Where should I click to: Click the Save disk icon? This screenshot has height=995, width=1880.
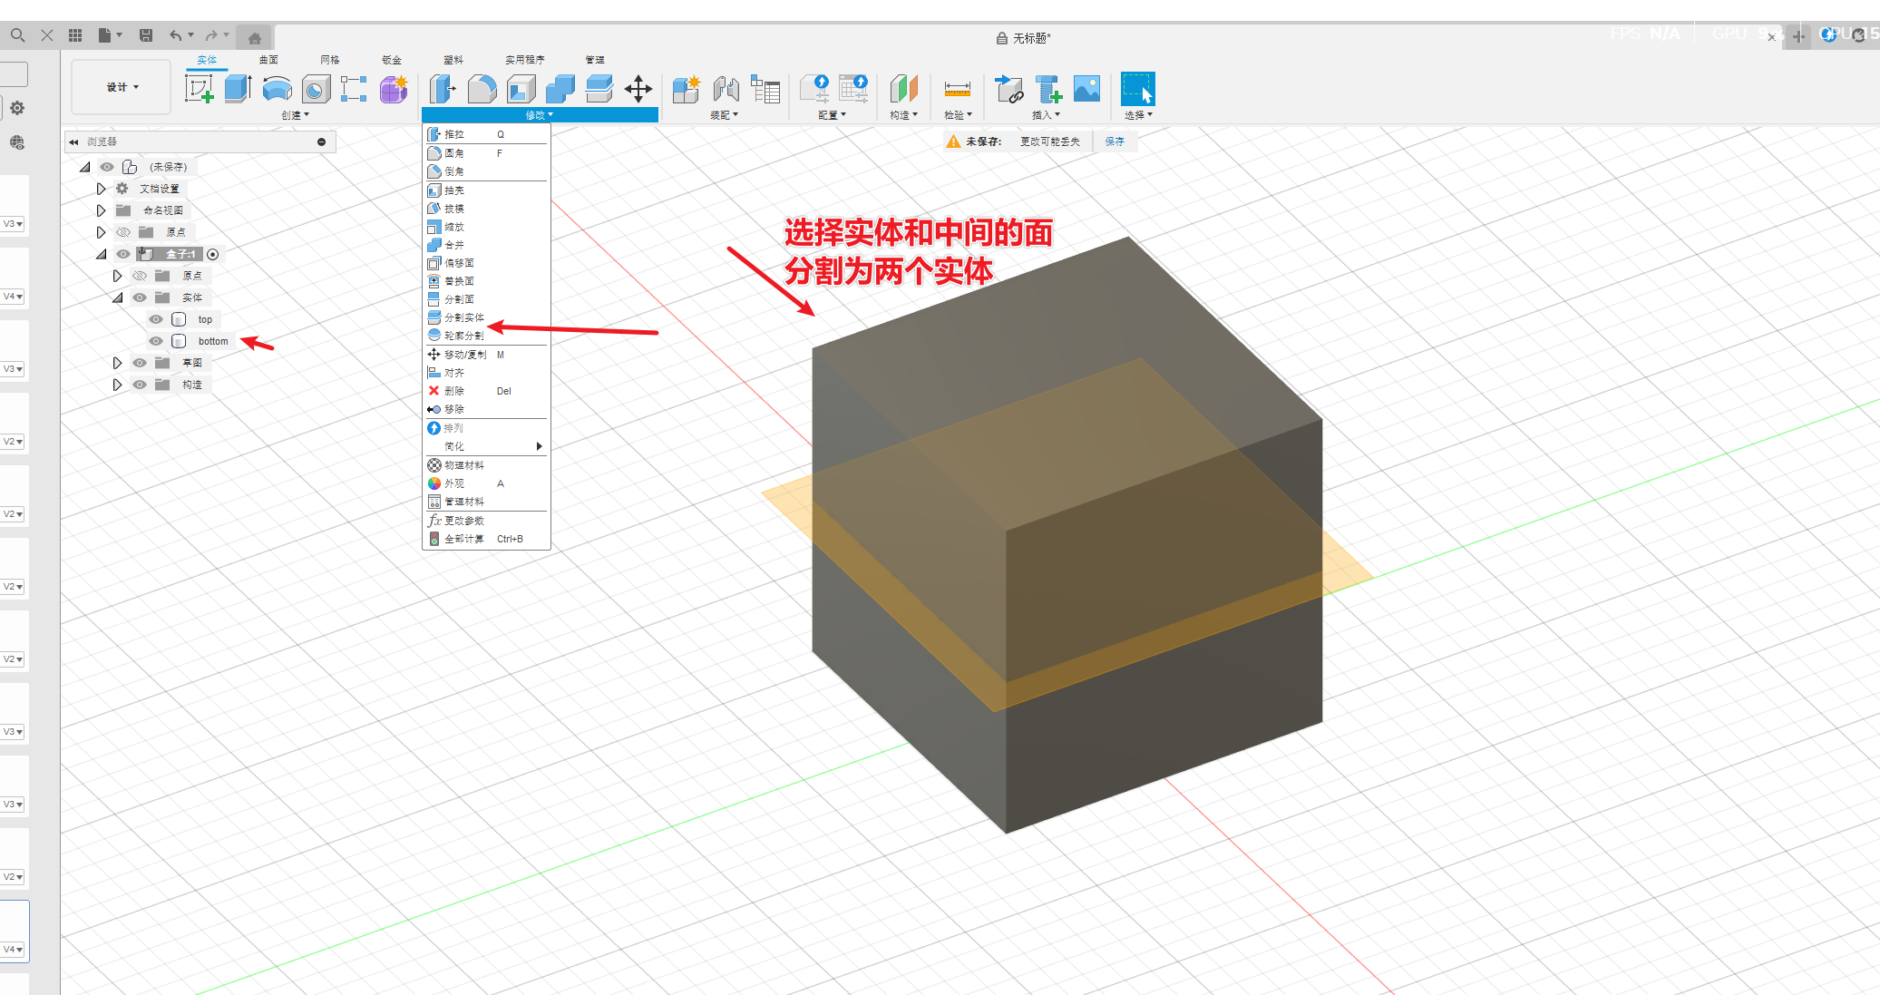click(146, 35)
